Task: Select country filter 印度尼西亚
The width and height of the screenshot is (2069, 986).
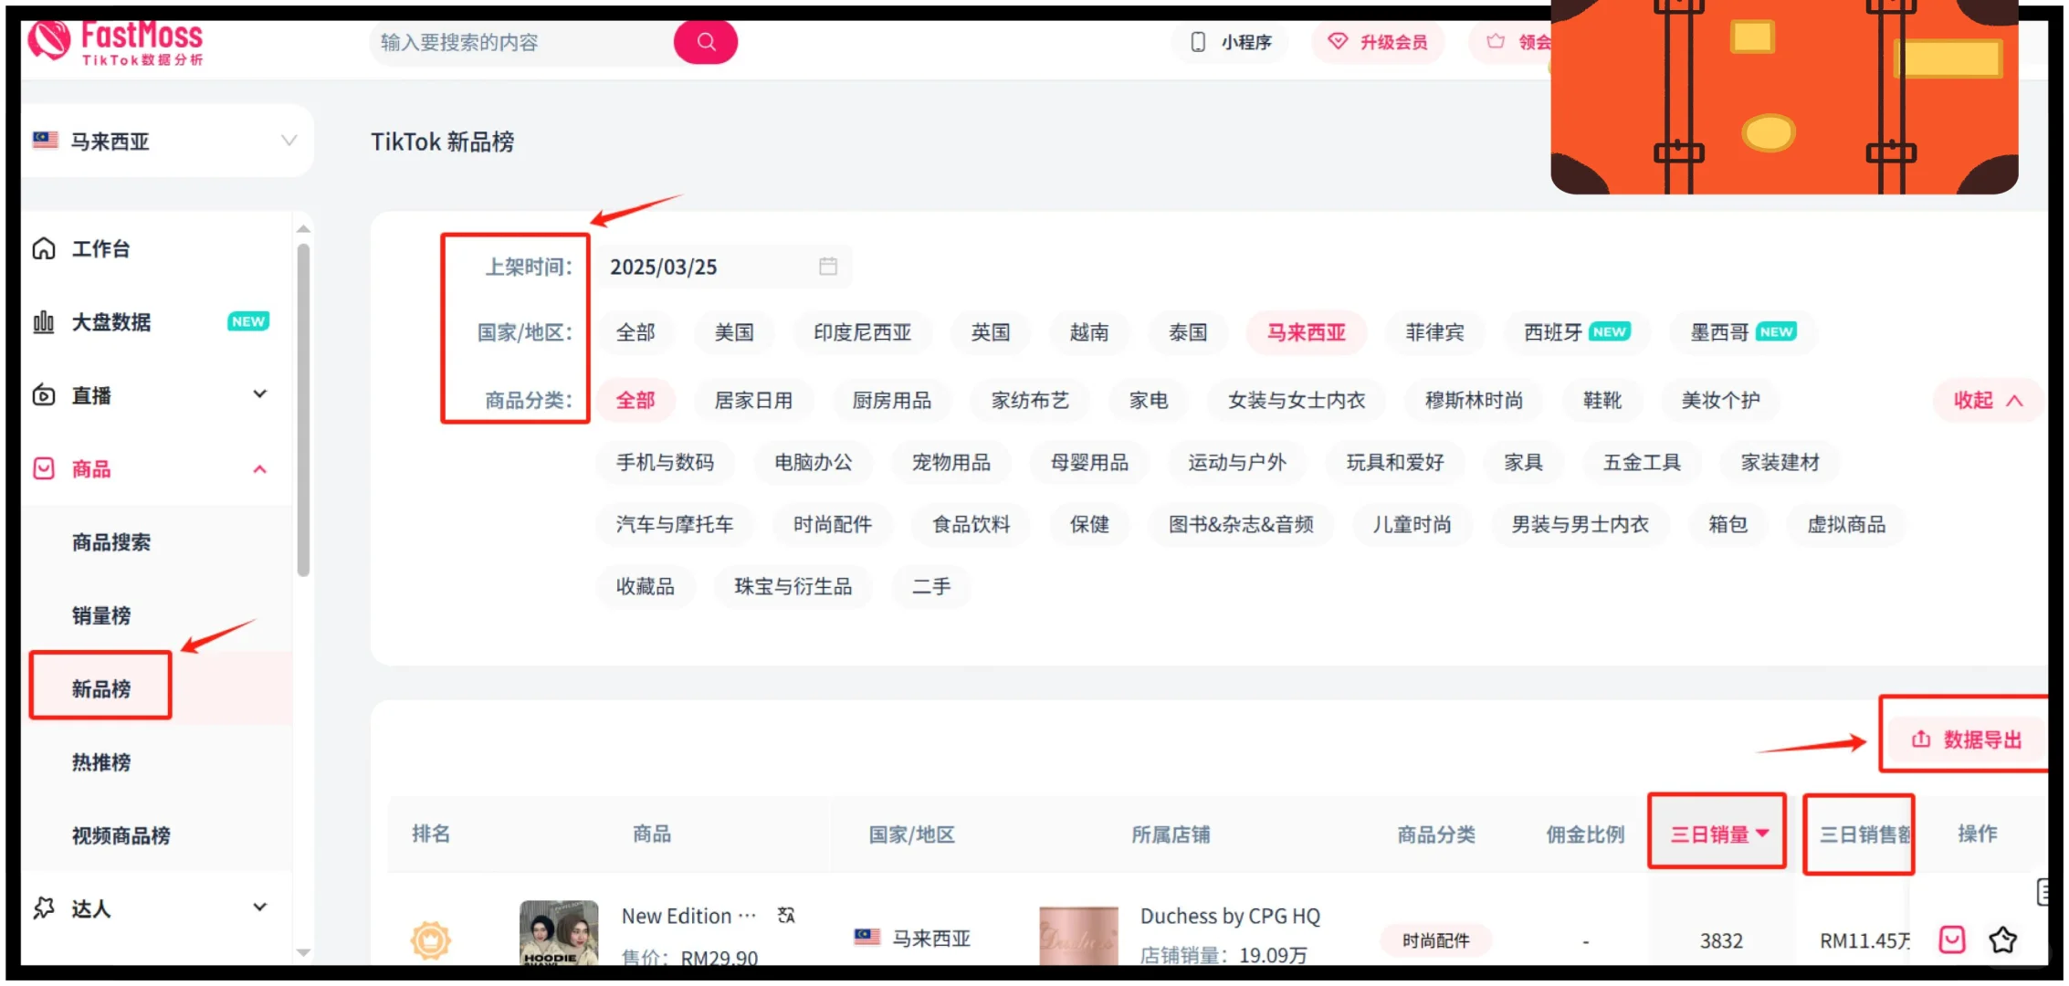Action: tap(863, 332)
